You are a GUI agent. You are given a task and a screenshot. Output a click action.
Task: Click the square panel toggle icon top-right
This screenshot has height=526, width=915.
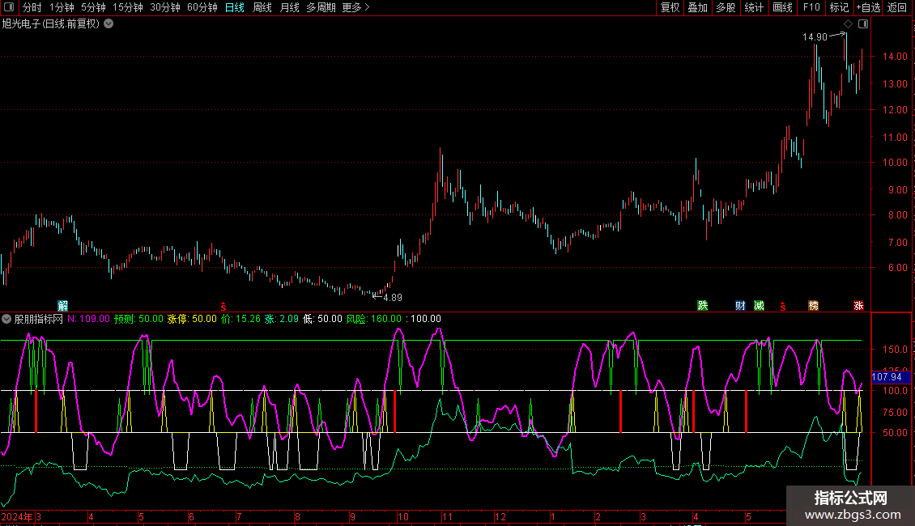tap(863, 24)
